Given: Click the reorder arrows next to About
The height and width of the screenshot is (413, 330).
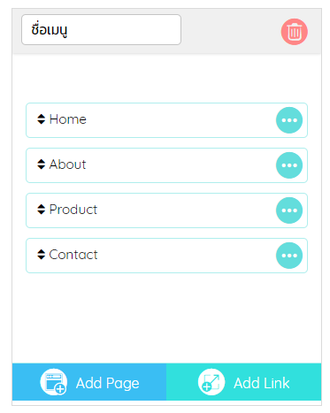Looking at the screenshot, I should point(41,164).
